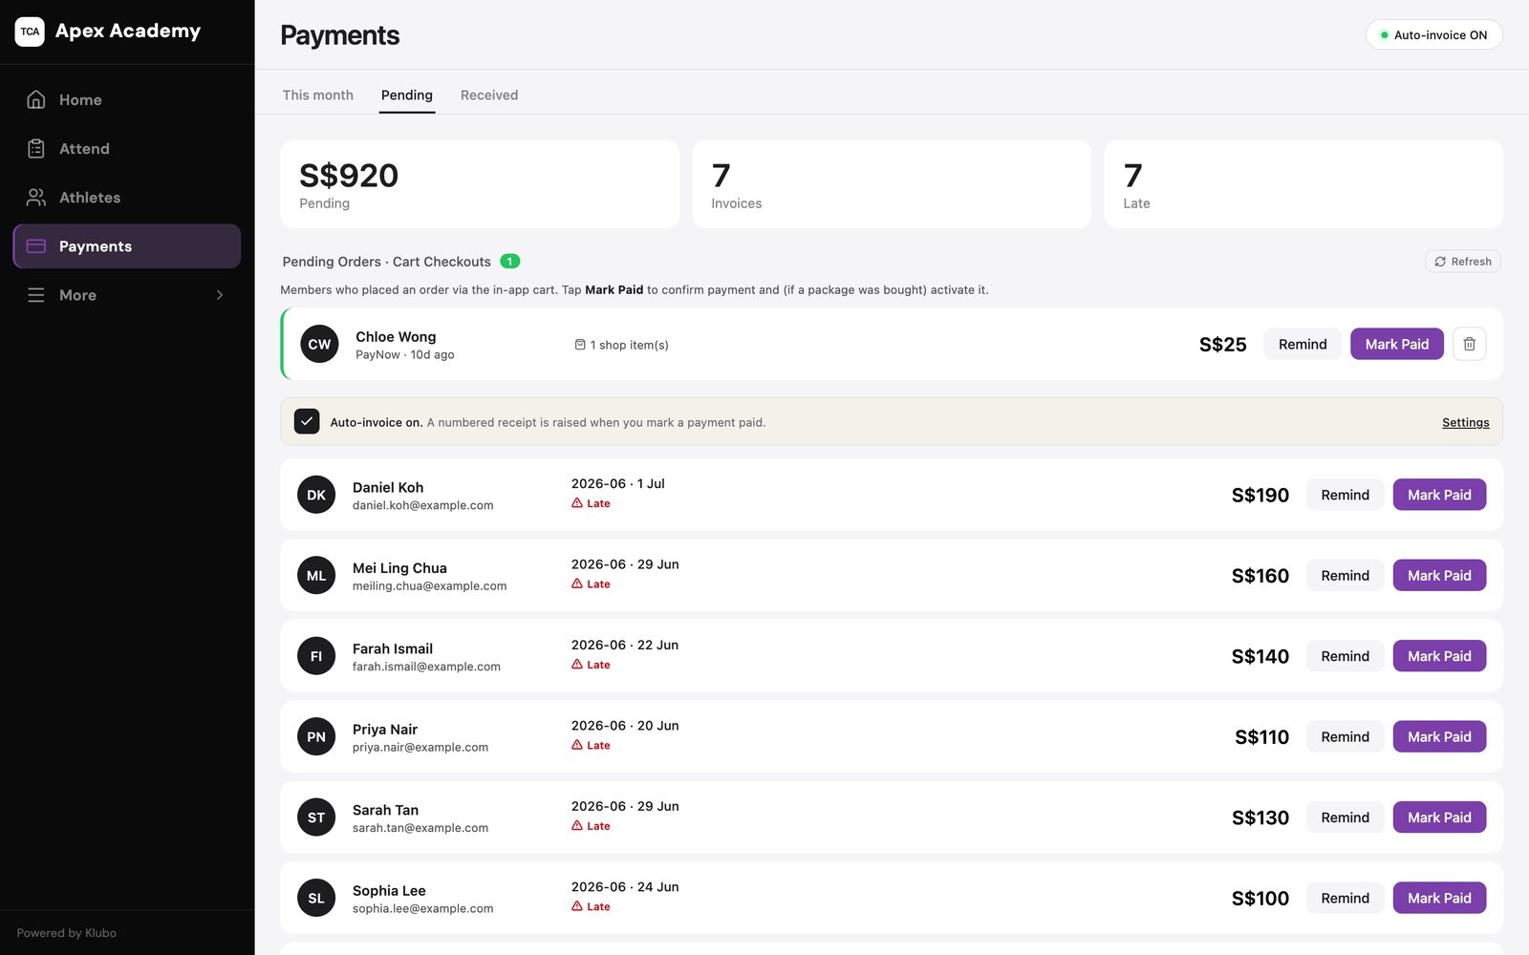Click the DK avatar for Daniel Koh
Screen dimensions: 1529x955
[x=316, y=495]
